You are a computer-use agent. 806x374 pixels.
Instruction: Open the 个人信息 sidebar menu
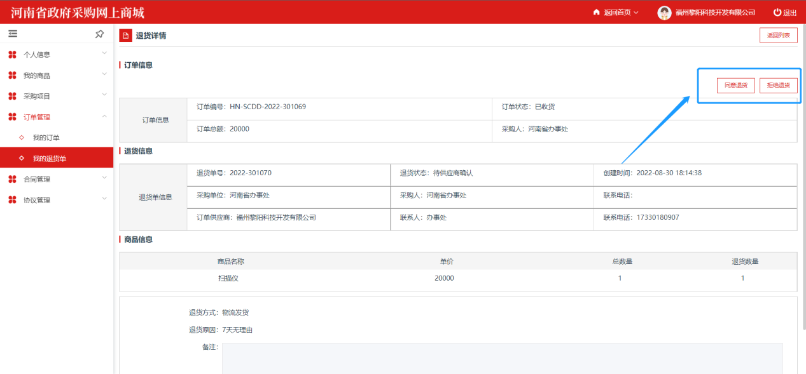(57, 55)
